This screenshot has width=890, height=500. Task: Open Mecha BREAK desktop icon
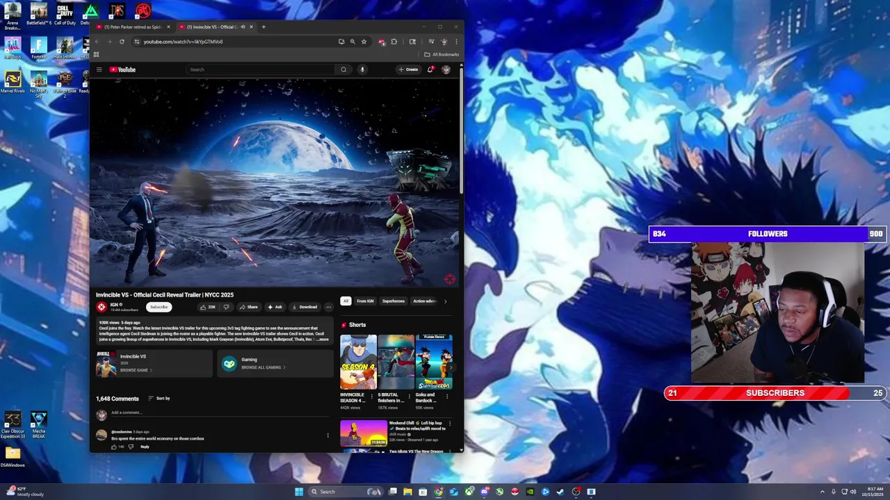click(x=38, y=425)
